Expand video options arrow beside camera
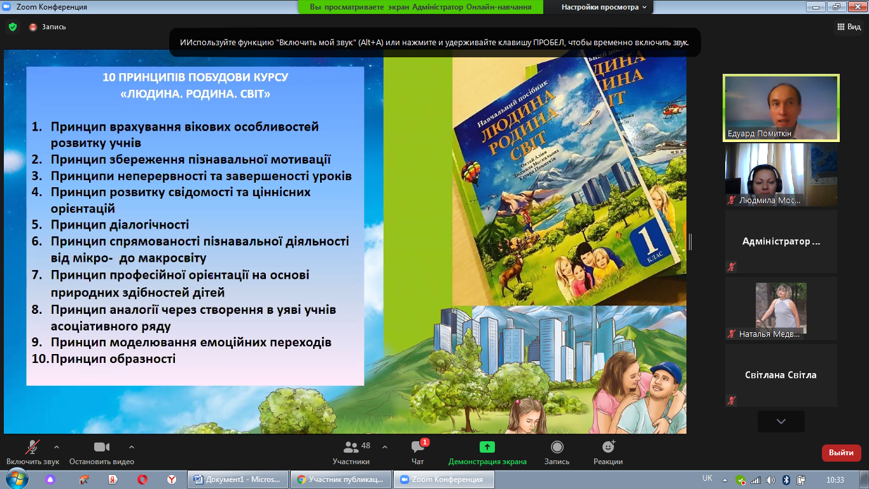 click(x=132, y=447)
